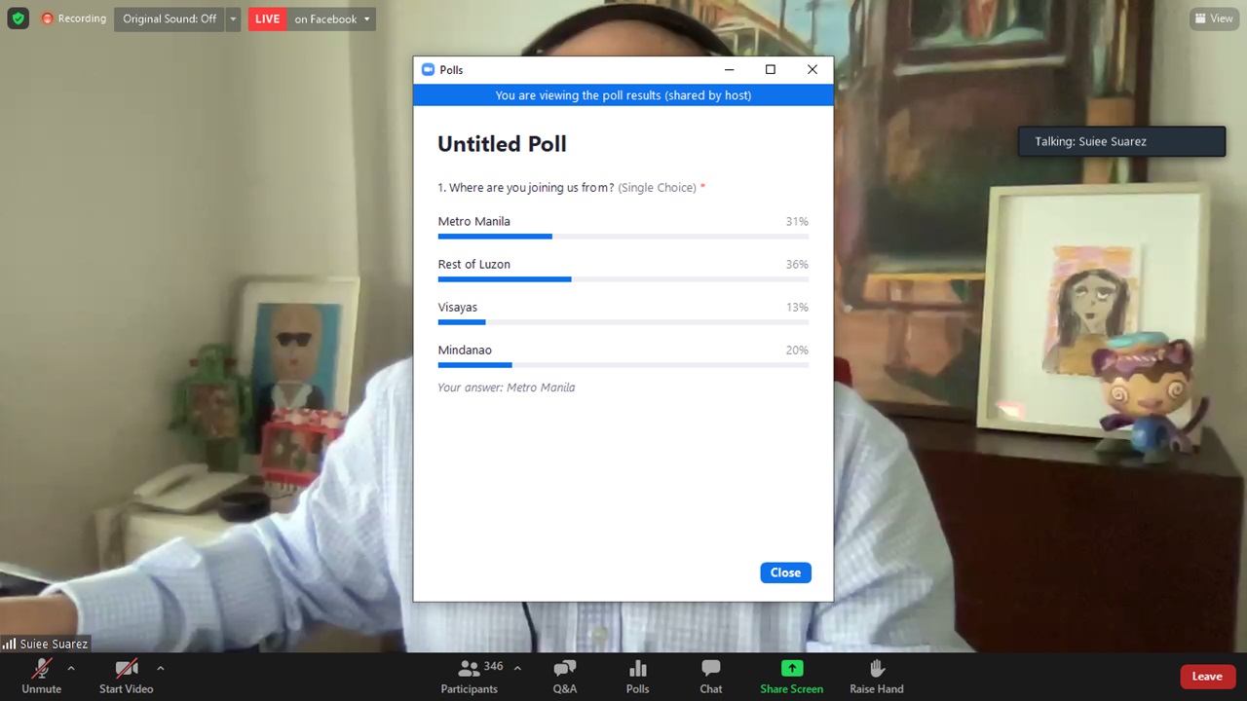
Task: Click the green encryption shield icon
Action: [18, 18]
